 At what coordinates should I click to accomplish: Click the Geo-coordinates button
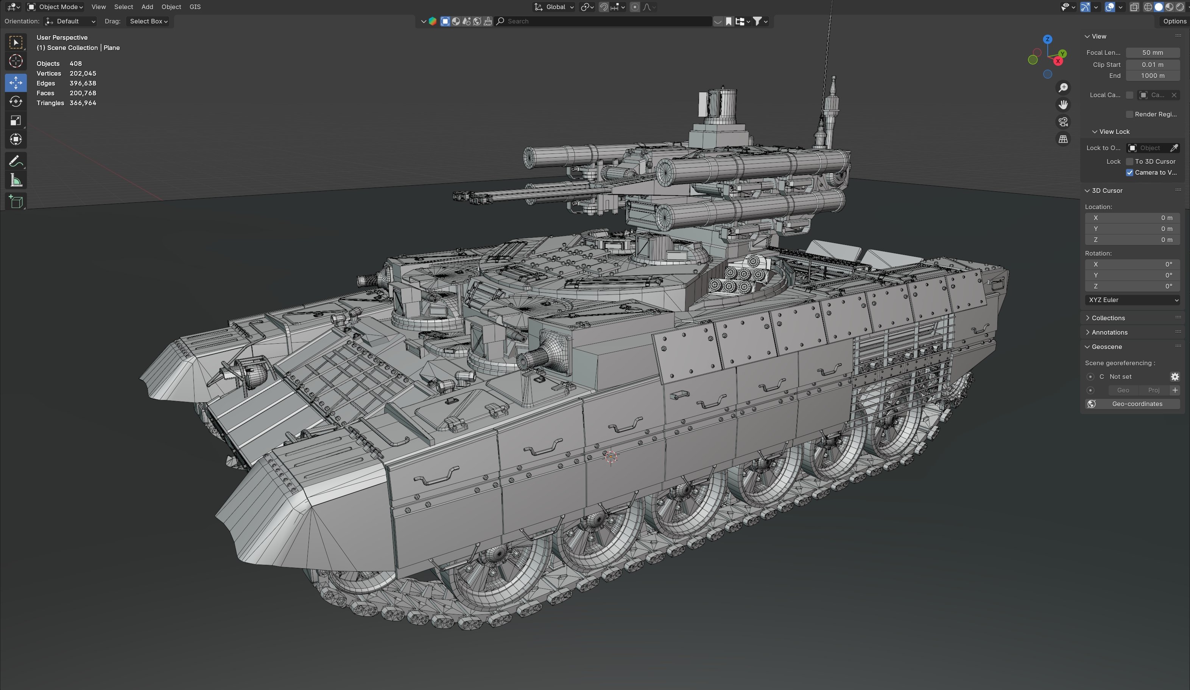point(1132,404)
